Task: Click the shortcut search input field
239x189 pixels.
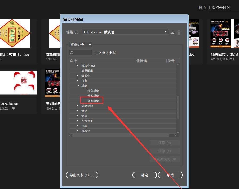Action: pos(82,53)
